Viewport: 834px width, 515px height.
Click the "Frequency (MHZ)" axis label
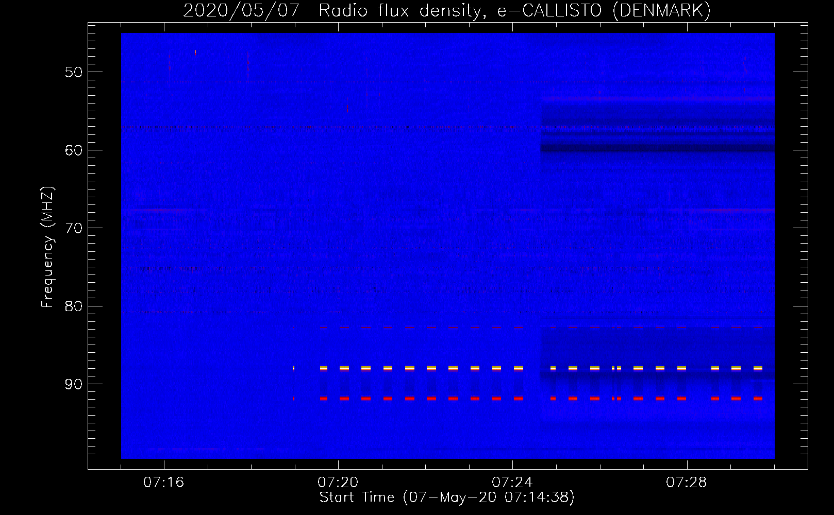coord(47,247)
